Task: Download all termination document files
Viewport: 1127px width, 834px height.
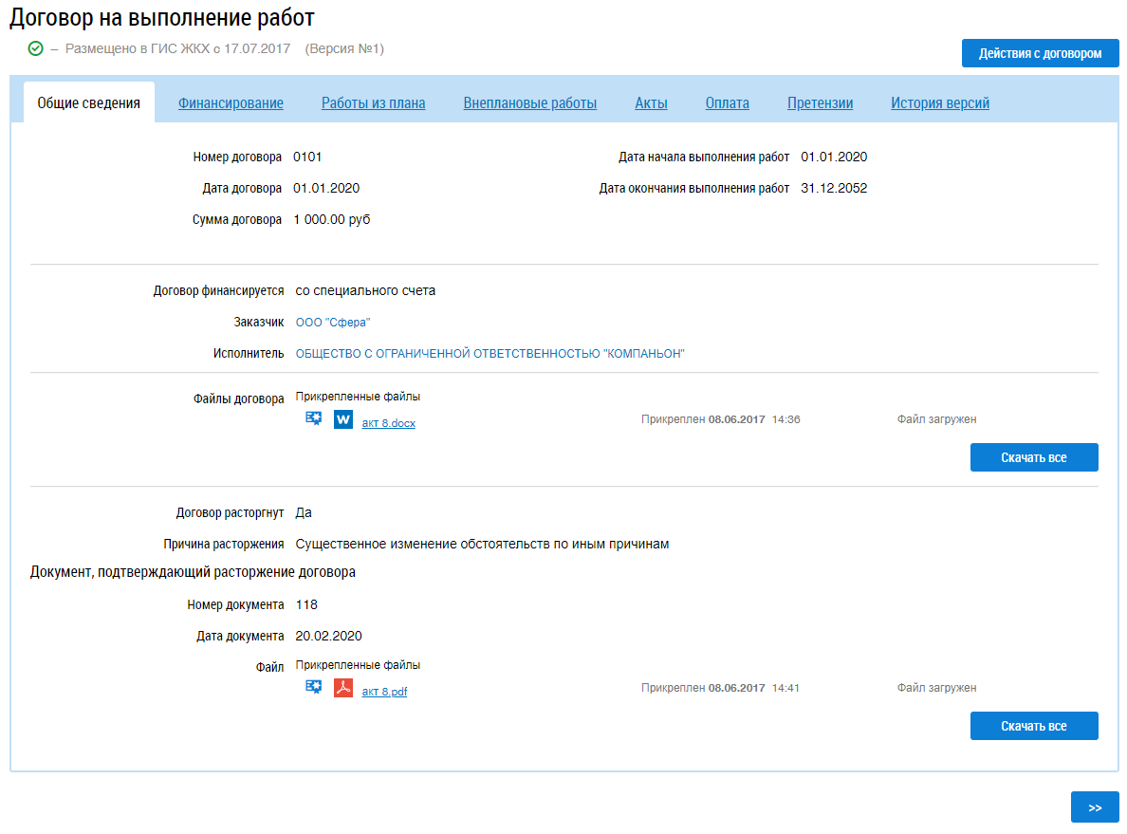Action: point(1033,726)
